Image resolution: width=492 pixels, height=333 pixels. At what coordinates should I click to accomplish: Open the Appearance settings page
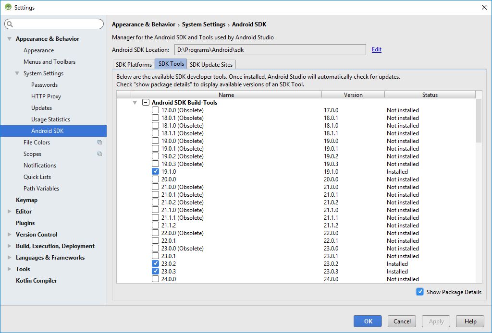point(38,50)
